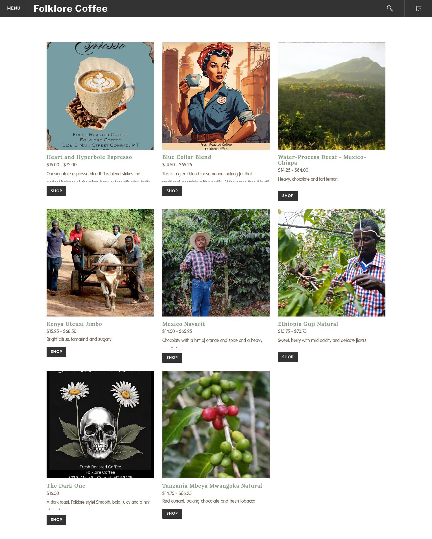Shop the Tanzania Mbeya Mwangoka Natural

point(172,514)
